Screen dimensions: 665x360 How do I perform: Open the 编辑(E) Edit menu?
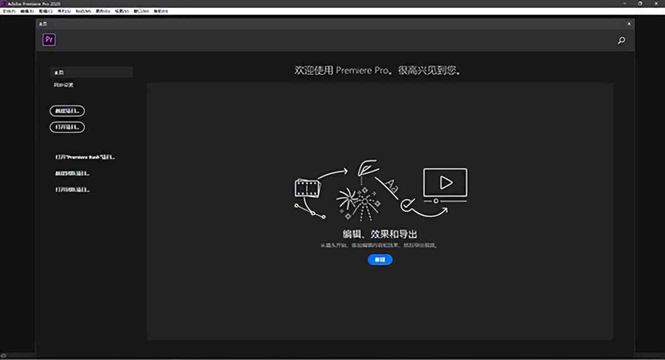[27, 11]
